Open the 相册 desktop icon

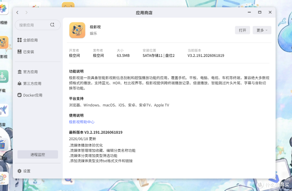point(4,9)
